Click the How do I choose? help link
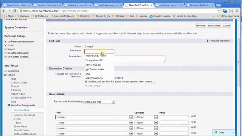Screen dimensions: 242x136 (x=93, y=86)
